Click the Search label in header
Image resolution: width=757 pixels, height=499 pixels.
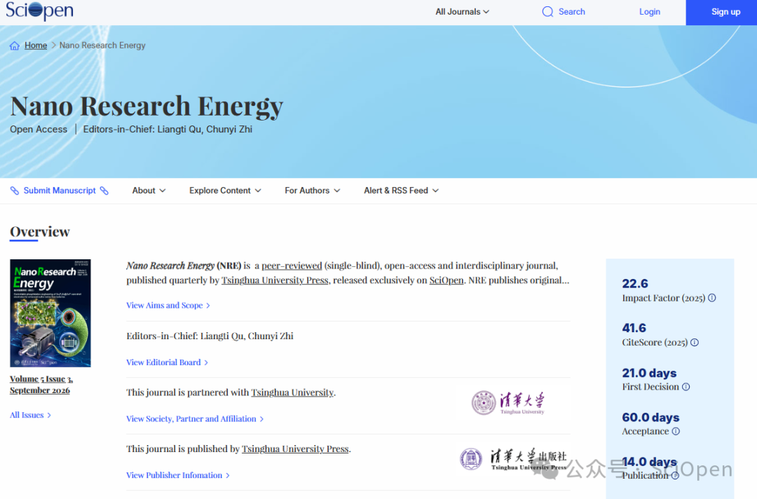[572, 12]
